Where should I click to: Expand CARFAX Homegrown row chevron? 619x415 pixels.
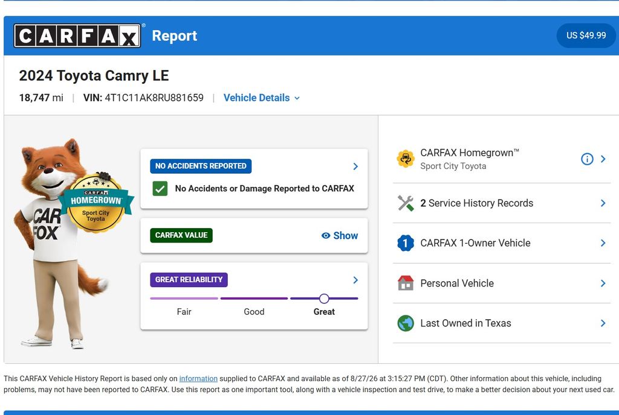[603, 159]
